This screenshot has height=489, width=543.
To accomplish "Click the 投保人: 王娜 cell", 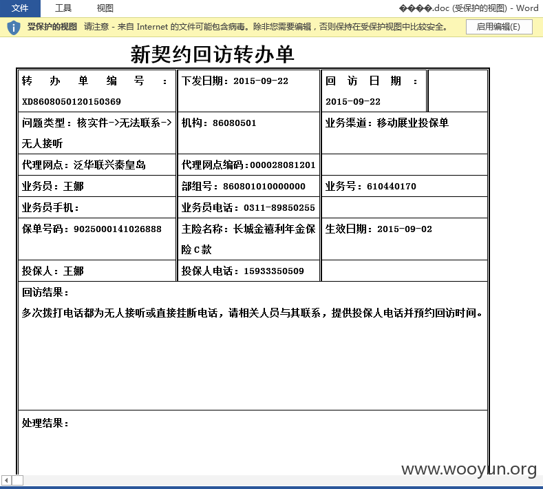I will click(97, 271).
